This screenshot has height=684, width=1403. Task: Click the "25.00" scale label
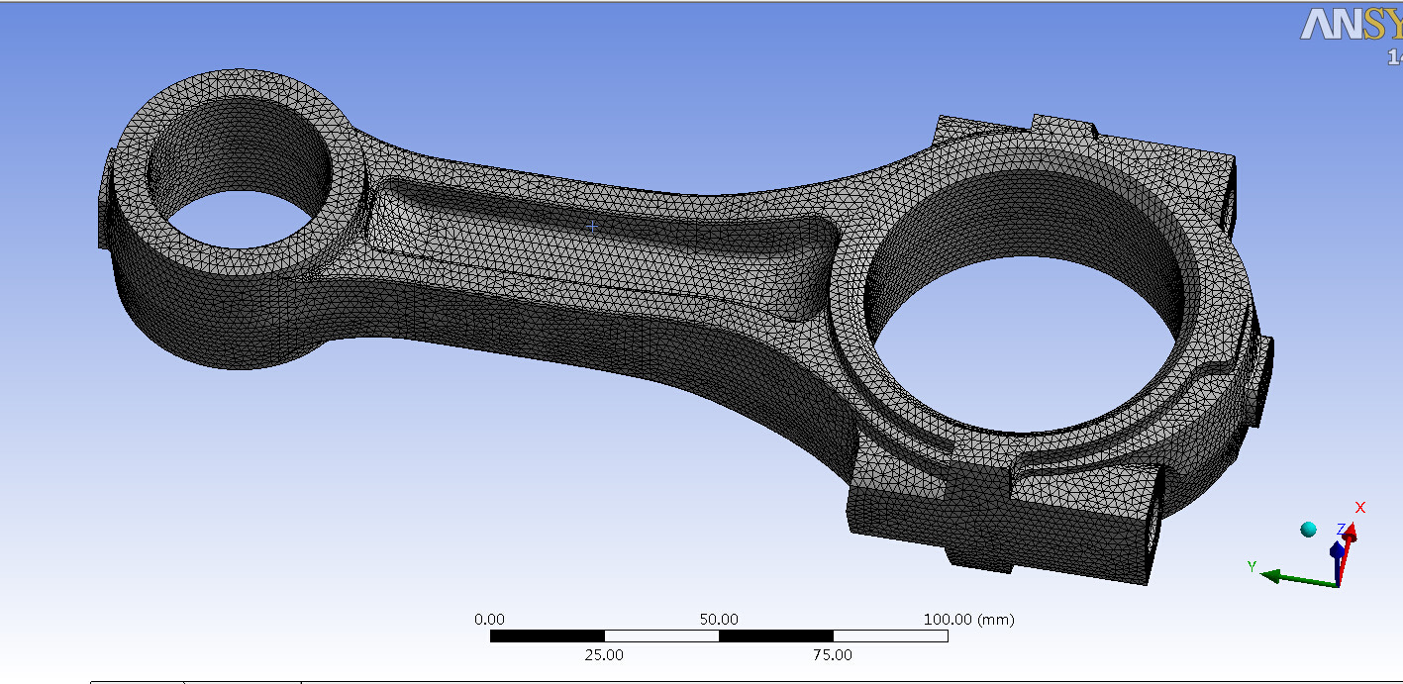coord(604,654)
